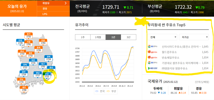Click the 두바이 crude price 79.02

[x=153, y=93]
